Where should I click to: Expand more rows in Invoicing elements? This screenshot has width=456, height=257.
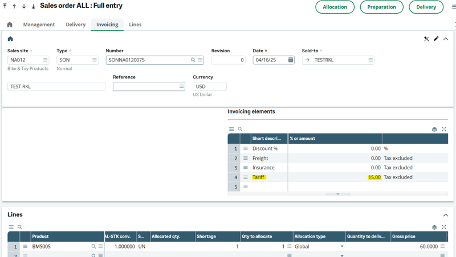pyautogui.click(x=337, y=194)
